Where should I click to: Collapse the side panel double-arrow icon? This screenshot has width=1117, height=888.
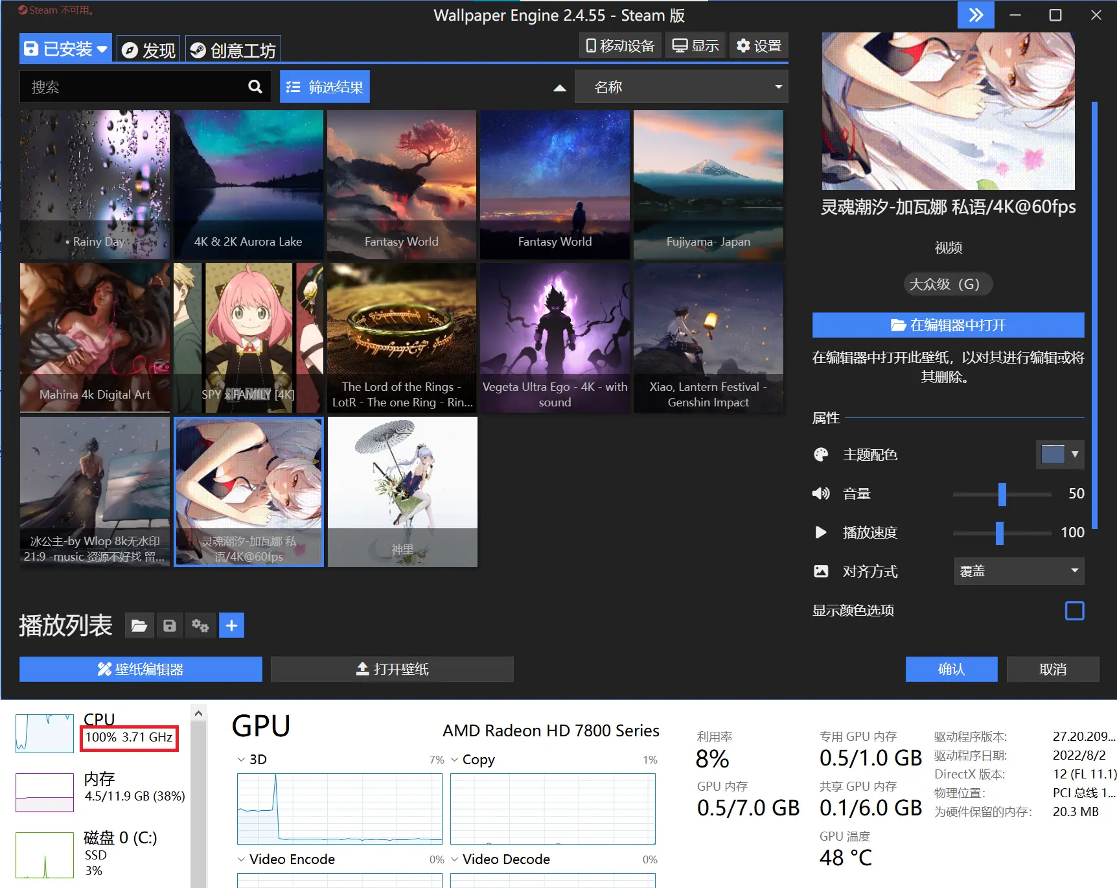coord(976,15)
